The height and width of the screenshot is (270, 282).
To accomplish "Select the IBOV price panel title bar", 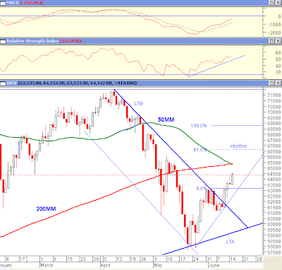I will [x=141, y=83].
